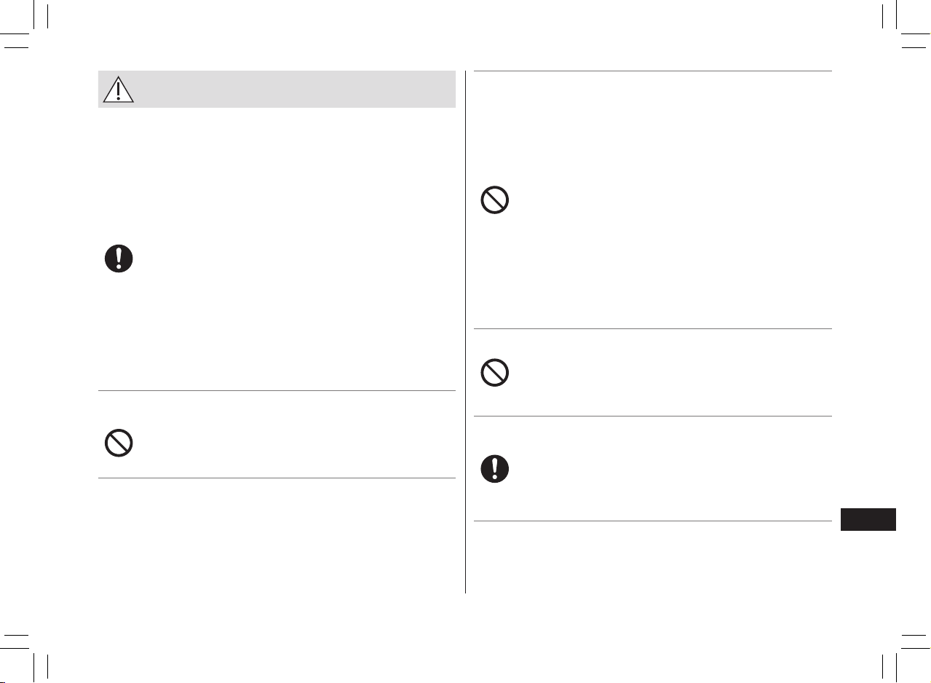Click the rule between the two right-column prohibition icons
931x683 pixels.
[x=652, y=329]
